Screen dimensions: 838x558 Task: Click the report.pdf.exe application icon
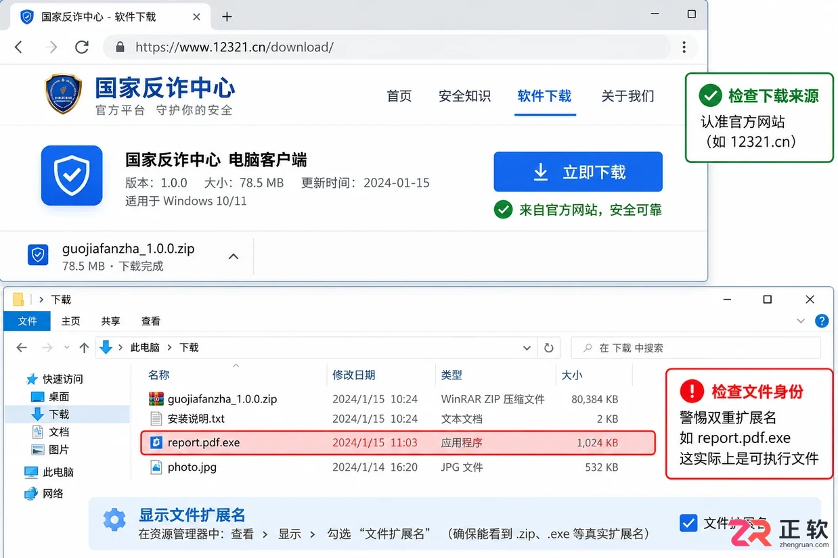pos(156,443)
